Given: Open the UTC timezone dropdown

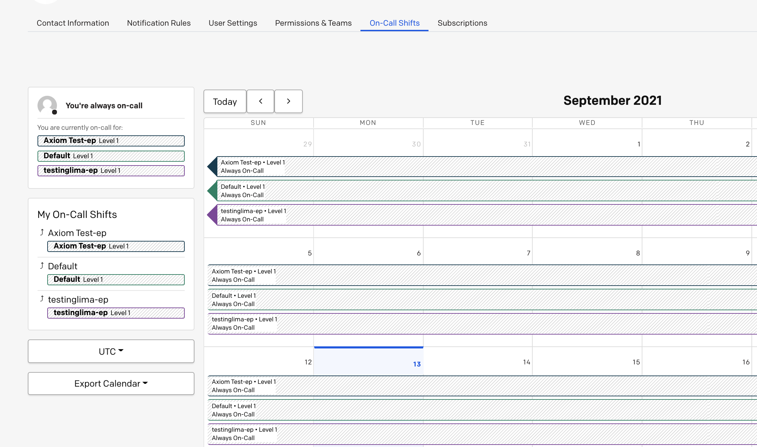Looking at the screenshot, I should pyautogui.click(x=111, y=351).
